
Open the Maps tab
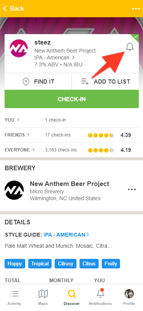(x=43, y=298)
